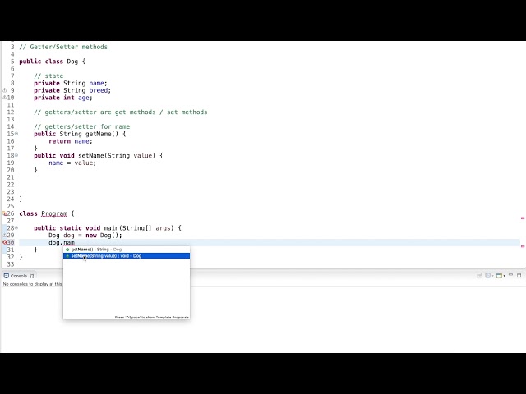Click 'return name;' on line 16
Viewport: 526px width, 394px height.
71,141
